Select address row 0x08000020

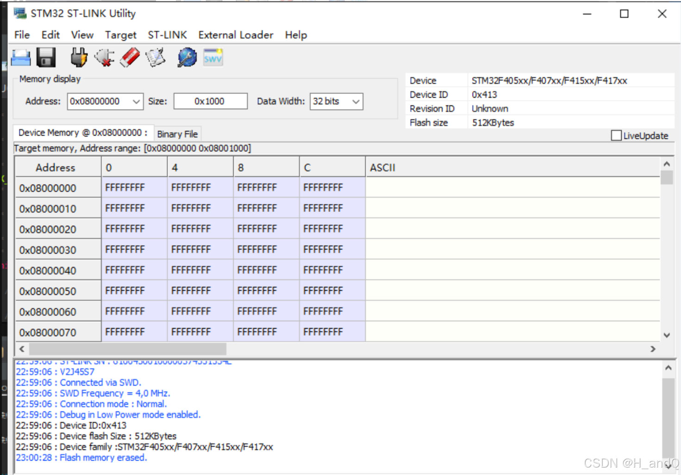tap(58, 229)
